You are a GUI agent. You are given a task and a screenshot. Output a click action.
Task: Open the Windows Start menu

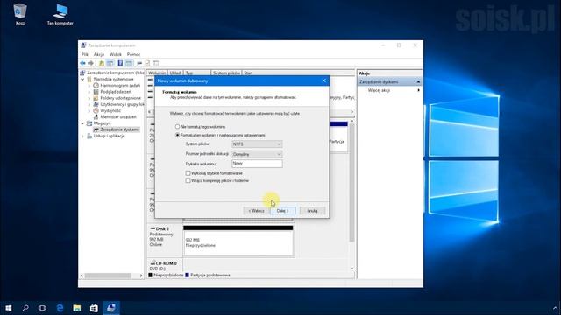pyautogui.click(x=8, y=307)
